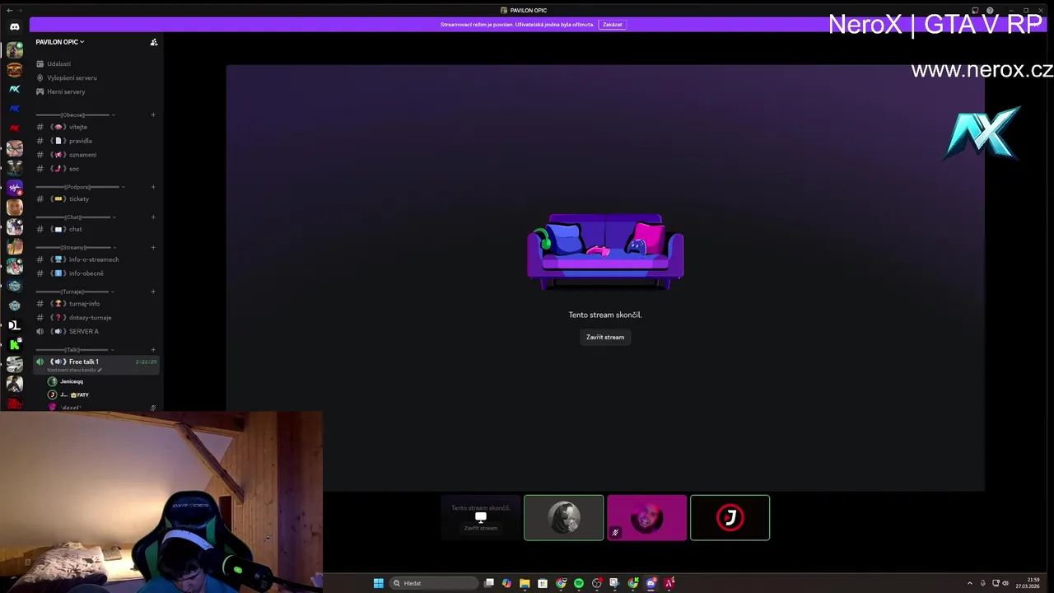Open the vítejte text channel
Image resolution: width=1054 pixels, height=593 pixels.
(95, 127)
